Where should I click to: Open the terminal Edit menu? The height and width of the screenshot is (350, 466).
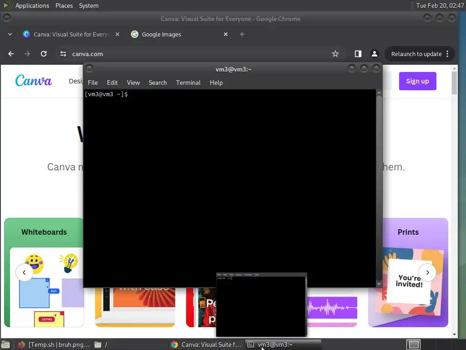(112, 83)
